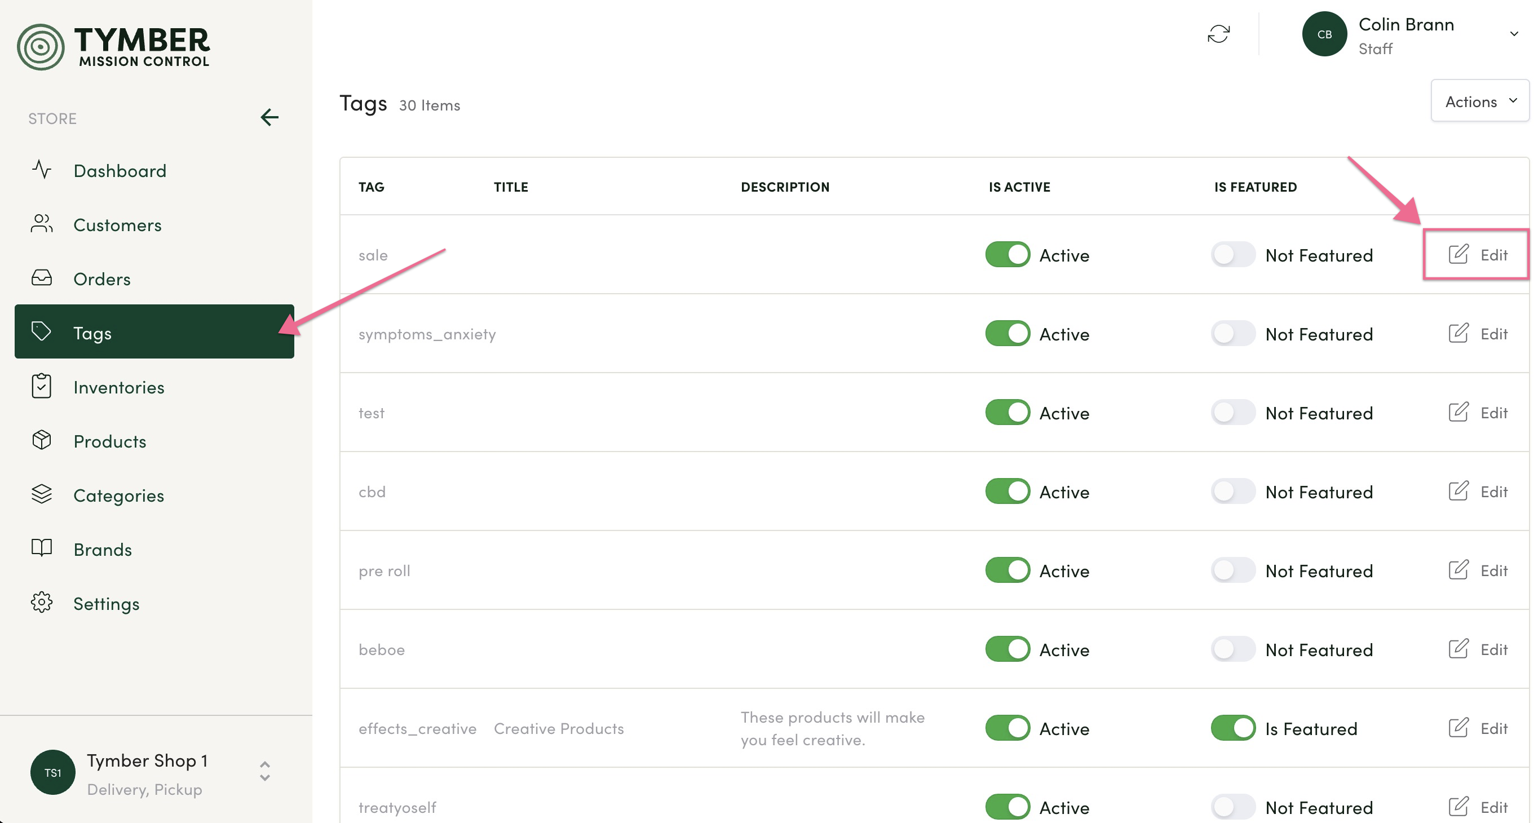The height and width of the screenshot is (823, 1538).
Task: Click the Products box icon
Action: (x=42, y=440)
